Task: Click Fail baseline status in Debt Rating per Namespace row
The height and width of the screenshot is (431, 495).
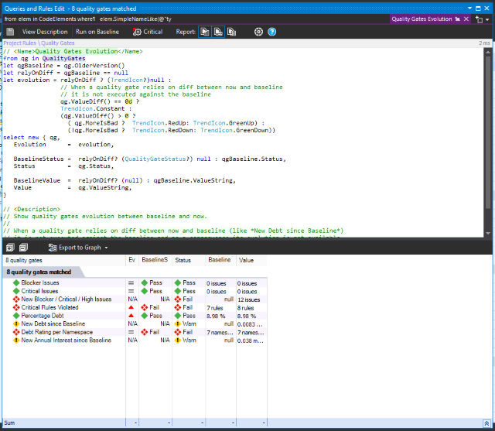Action: [x=150, y=332]
